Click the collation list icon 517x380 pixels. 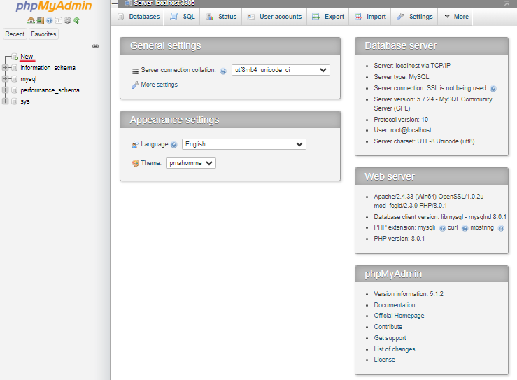135,71
